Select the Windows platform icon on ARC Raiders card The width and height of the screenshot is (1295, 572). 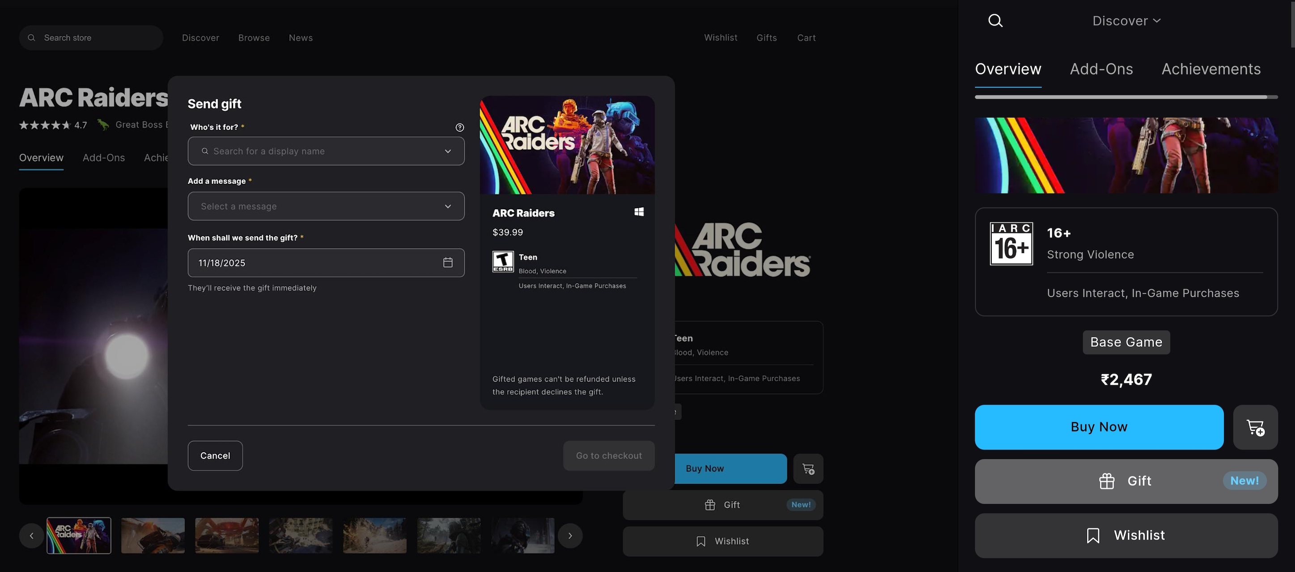pyautogui.click(x=639, y=211)
